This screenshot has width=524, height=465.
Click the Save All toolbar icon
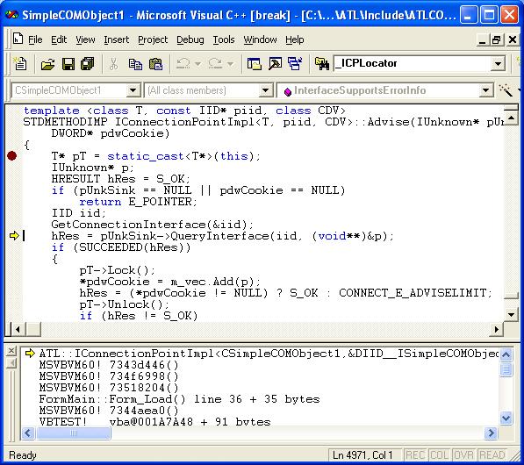tap(88, 63)
